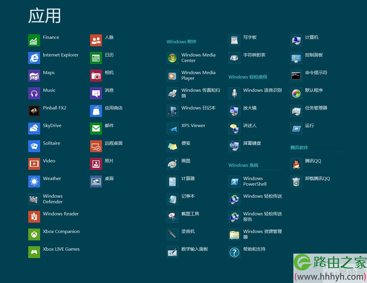
Task: Click 卸载腾讯QQ recycle bin icon
Action: (296, 182)
